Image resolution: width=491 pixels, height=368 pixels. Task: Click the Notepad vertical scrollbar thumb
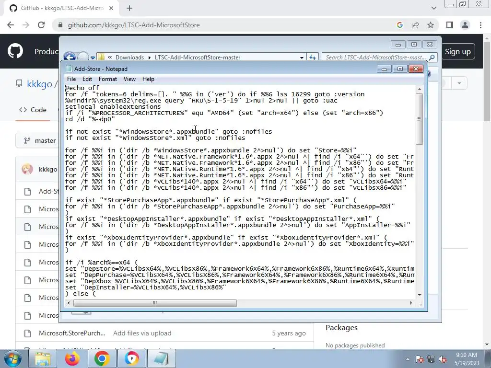point(420,119)
